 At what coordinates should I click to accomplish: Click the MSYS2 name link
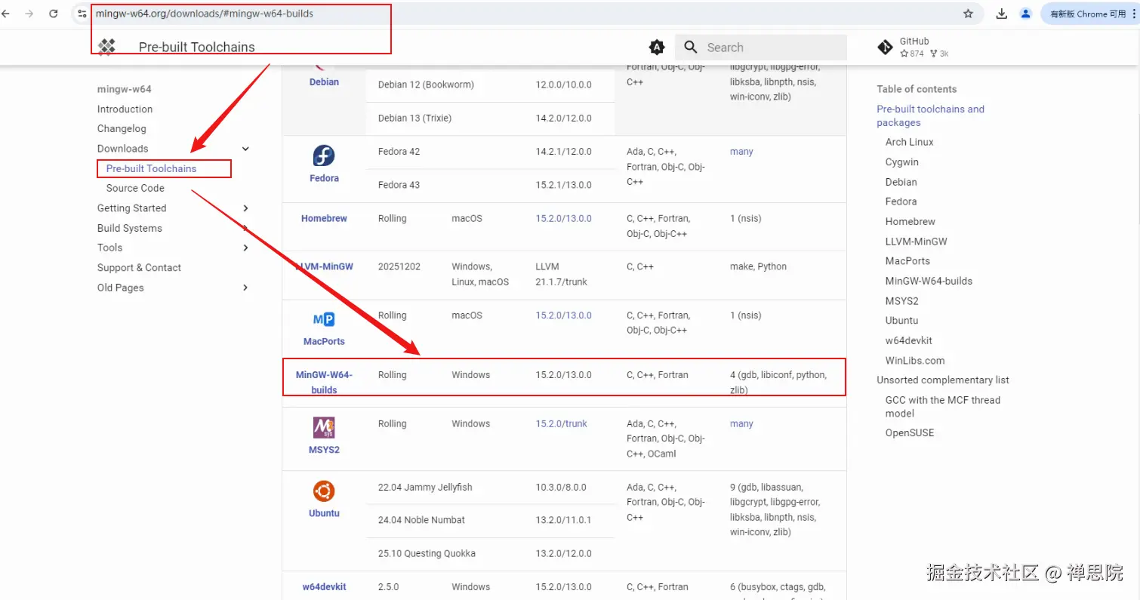click(324, 450)
